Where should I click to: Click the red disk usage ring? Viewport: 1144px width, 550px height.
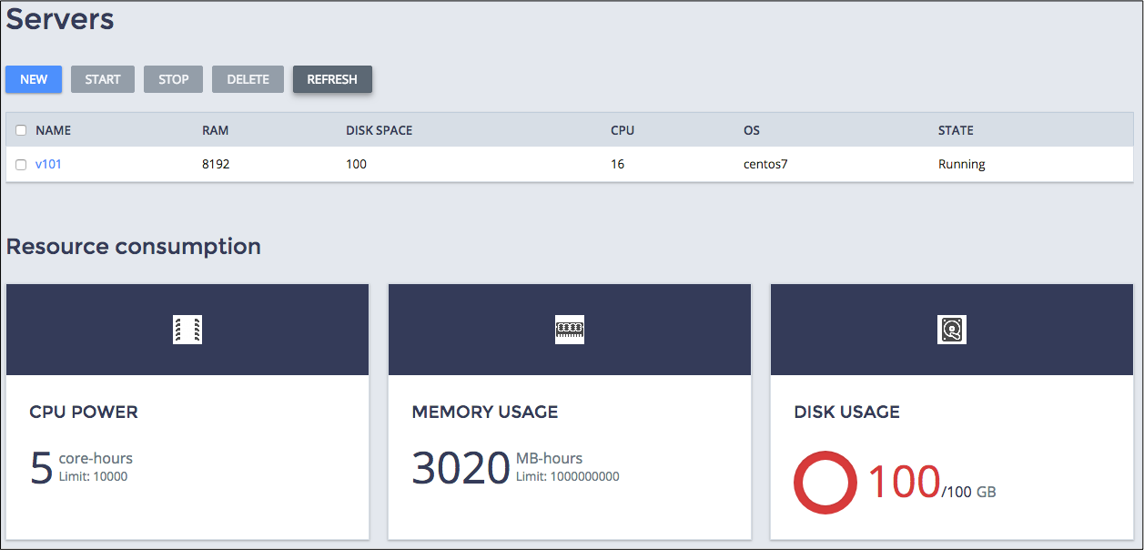(825, 484)
